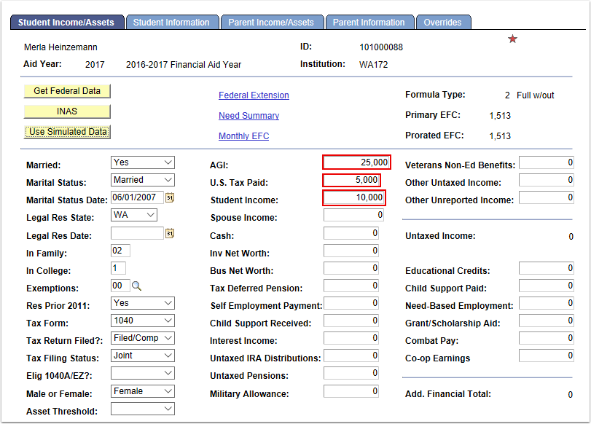591x424 pixels.
Task: Click the institution code WA172
Action: click(x=374, y=64)
